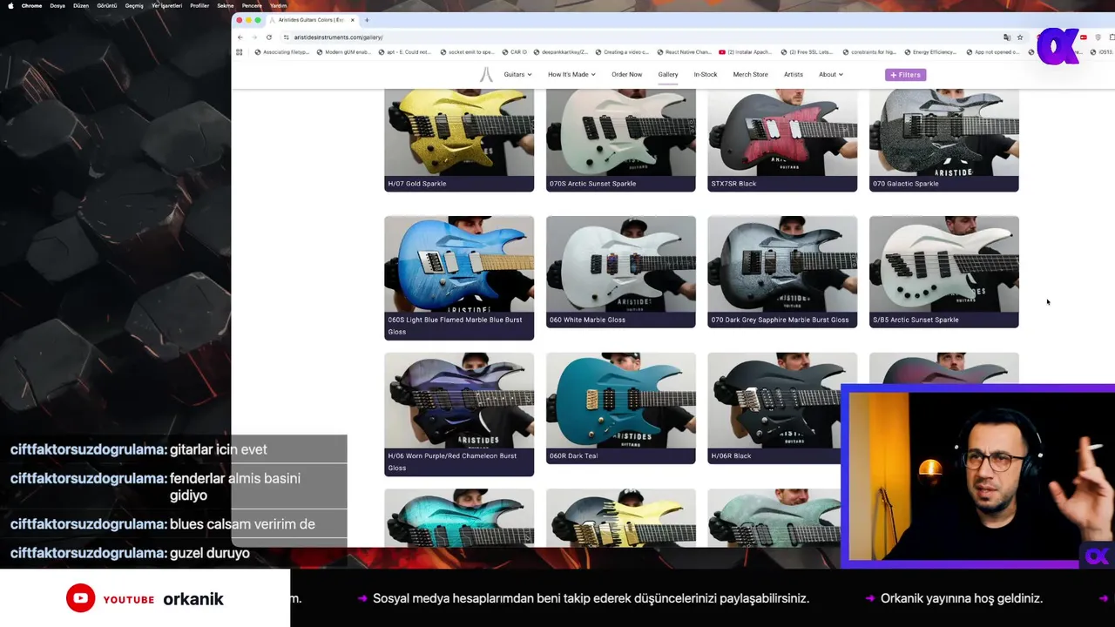Open the Yer İşaretleri menu
Viewport: 1115px width, 627px height.
[x=166, y=5]
